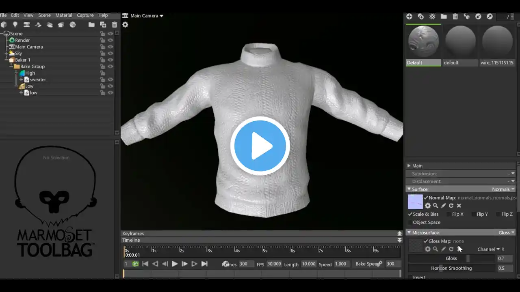This screenshot has width=520, height=292.
Task: Create a new material with plus icon
Action: tap(409, 17)
